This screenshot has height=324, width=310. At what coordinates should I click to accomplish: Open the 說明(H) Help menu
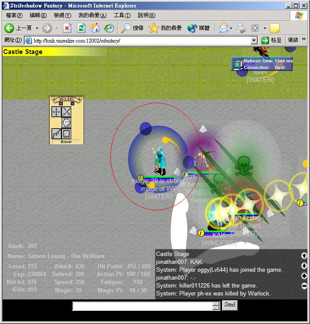click(x=146, y=15)
